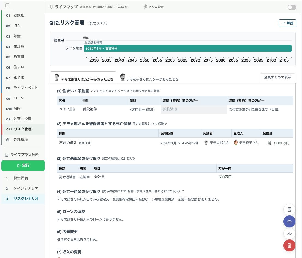Open Q3 年金 in sidebar

tap(23, 36)
